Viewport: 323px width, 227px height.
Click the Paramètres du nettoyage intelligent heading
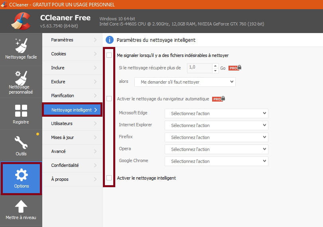click(x=156, y=40)
